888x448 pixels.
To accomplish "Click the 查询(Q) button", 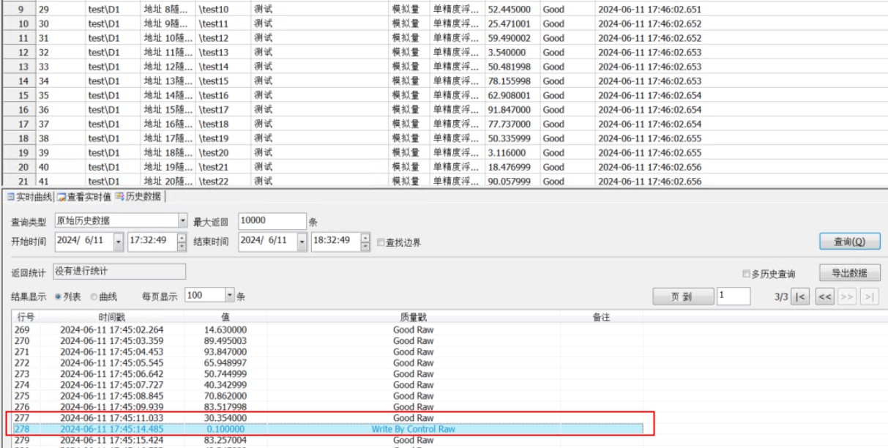I will point(849,242).
